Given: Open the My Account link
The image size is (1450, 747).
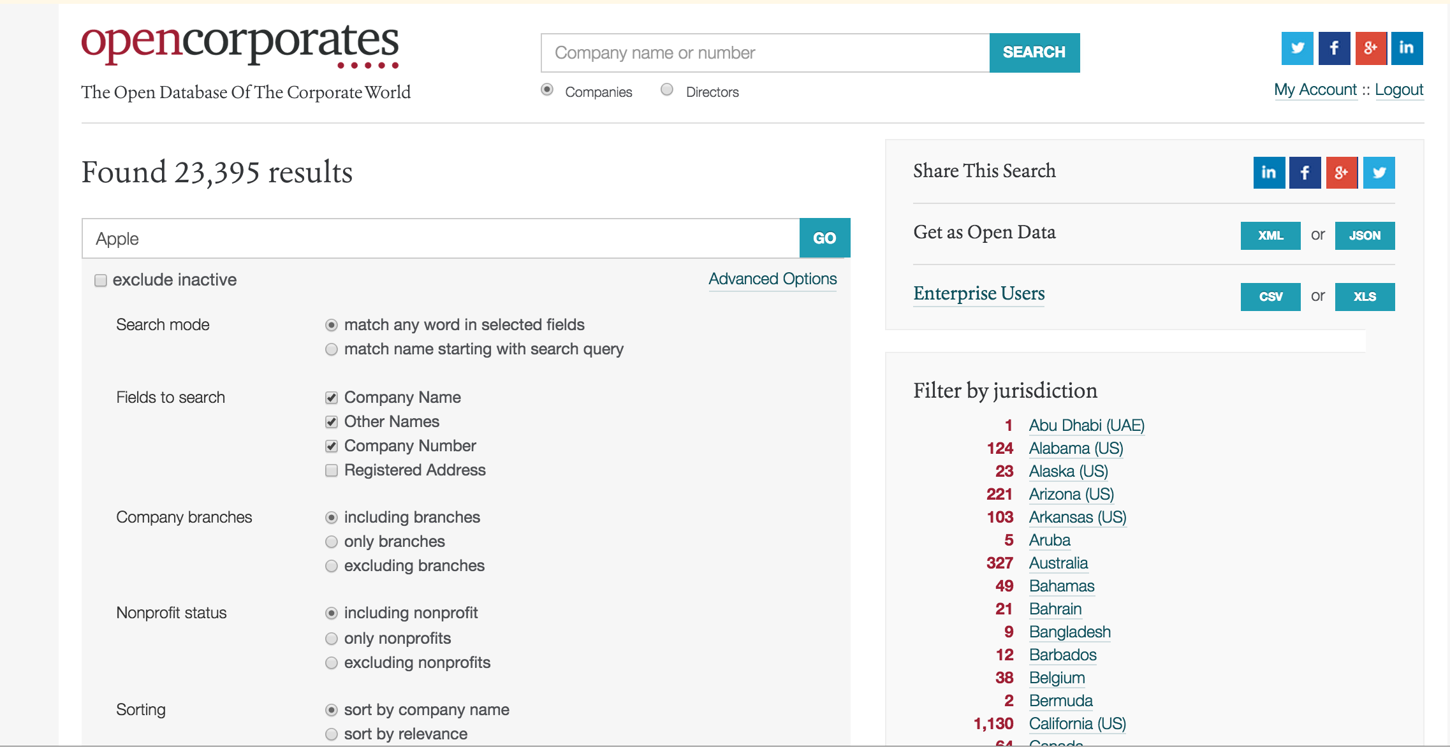Looking at the screenshot, I should 1315,90.
